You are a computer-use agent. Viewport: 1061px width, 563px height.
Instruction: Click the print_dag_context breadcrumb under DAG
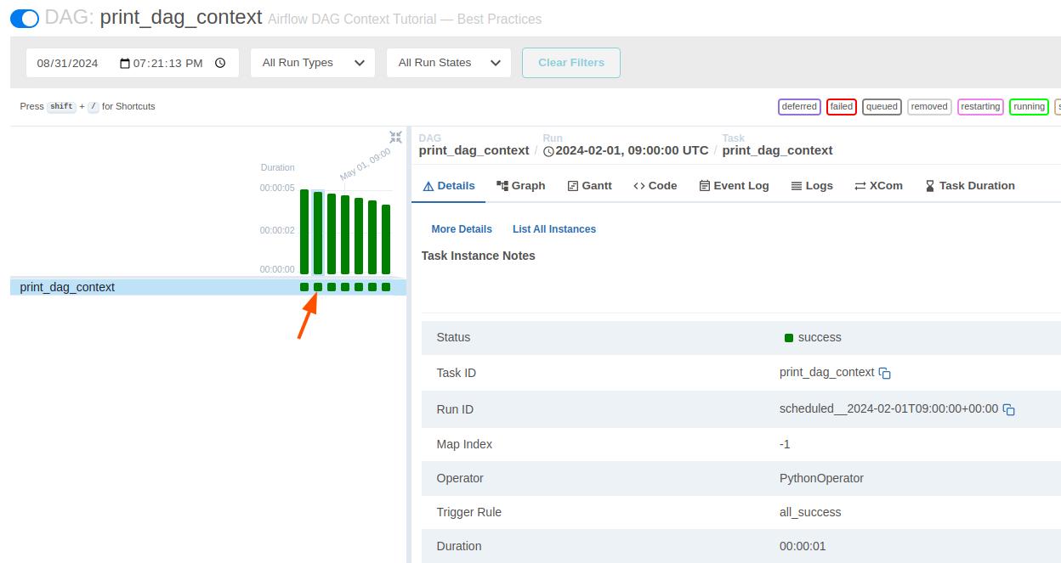474,150
